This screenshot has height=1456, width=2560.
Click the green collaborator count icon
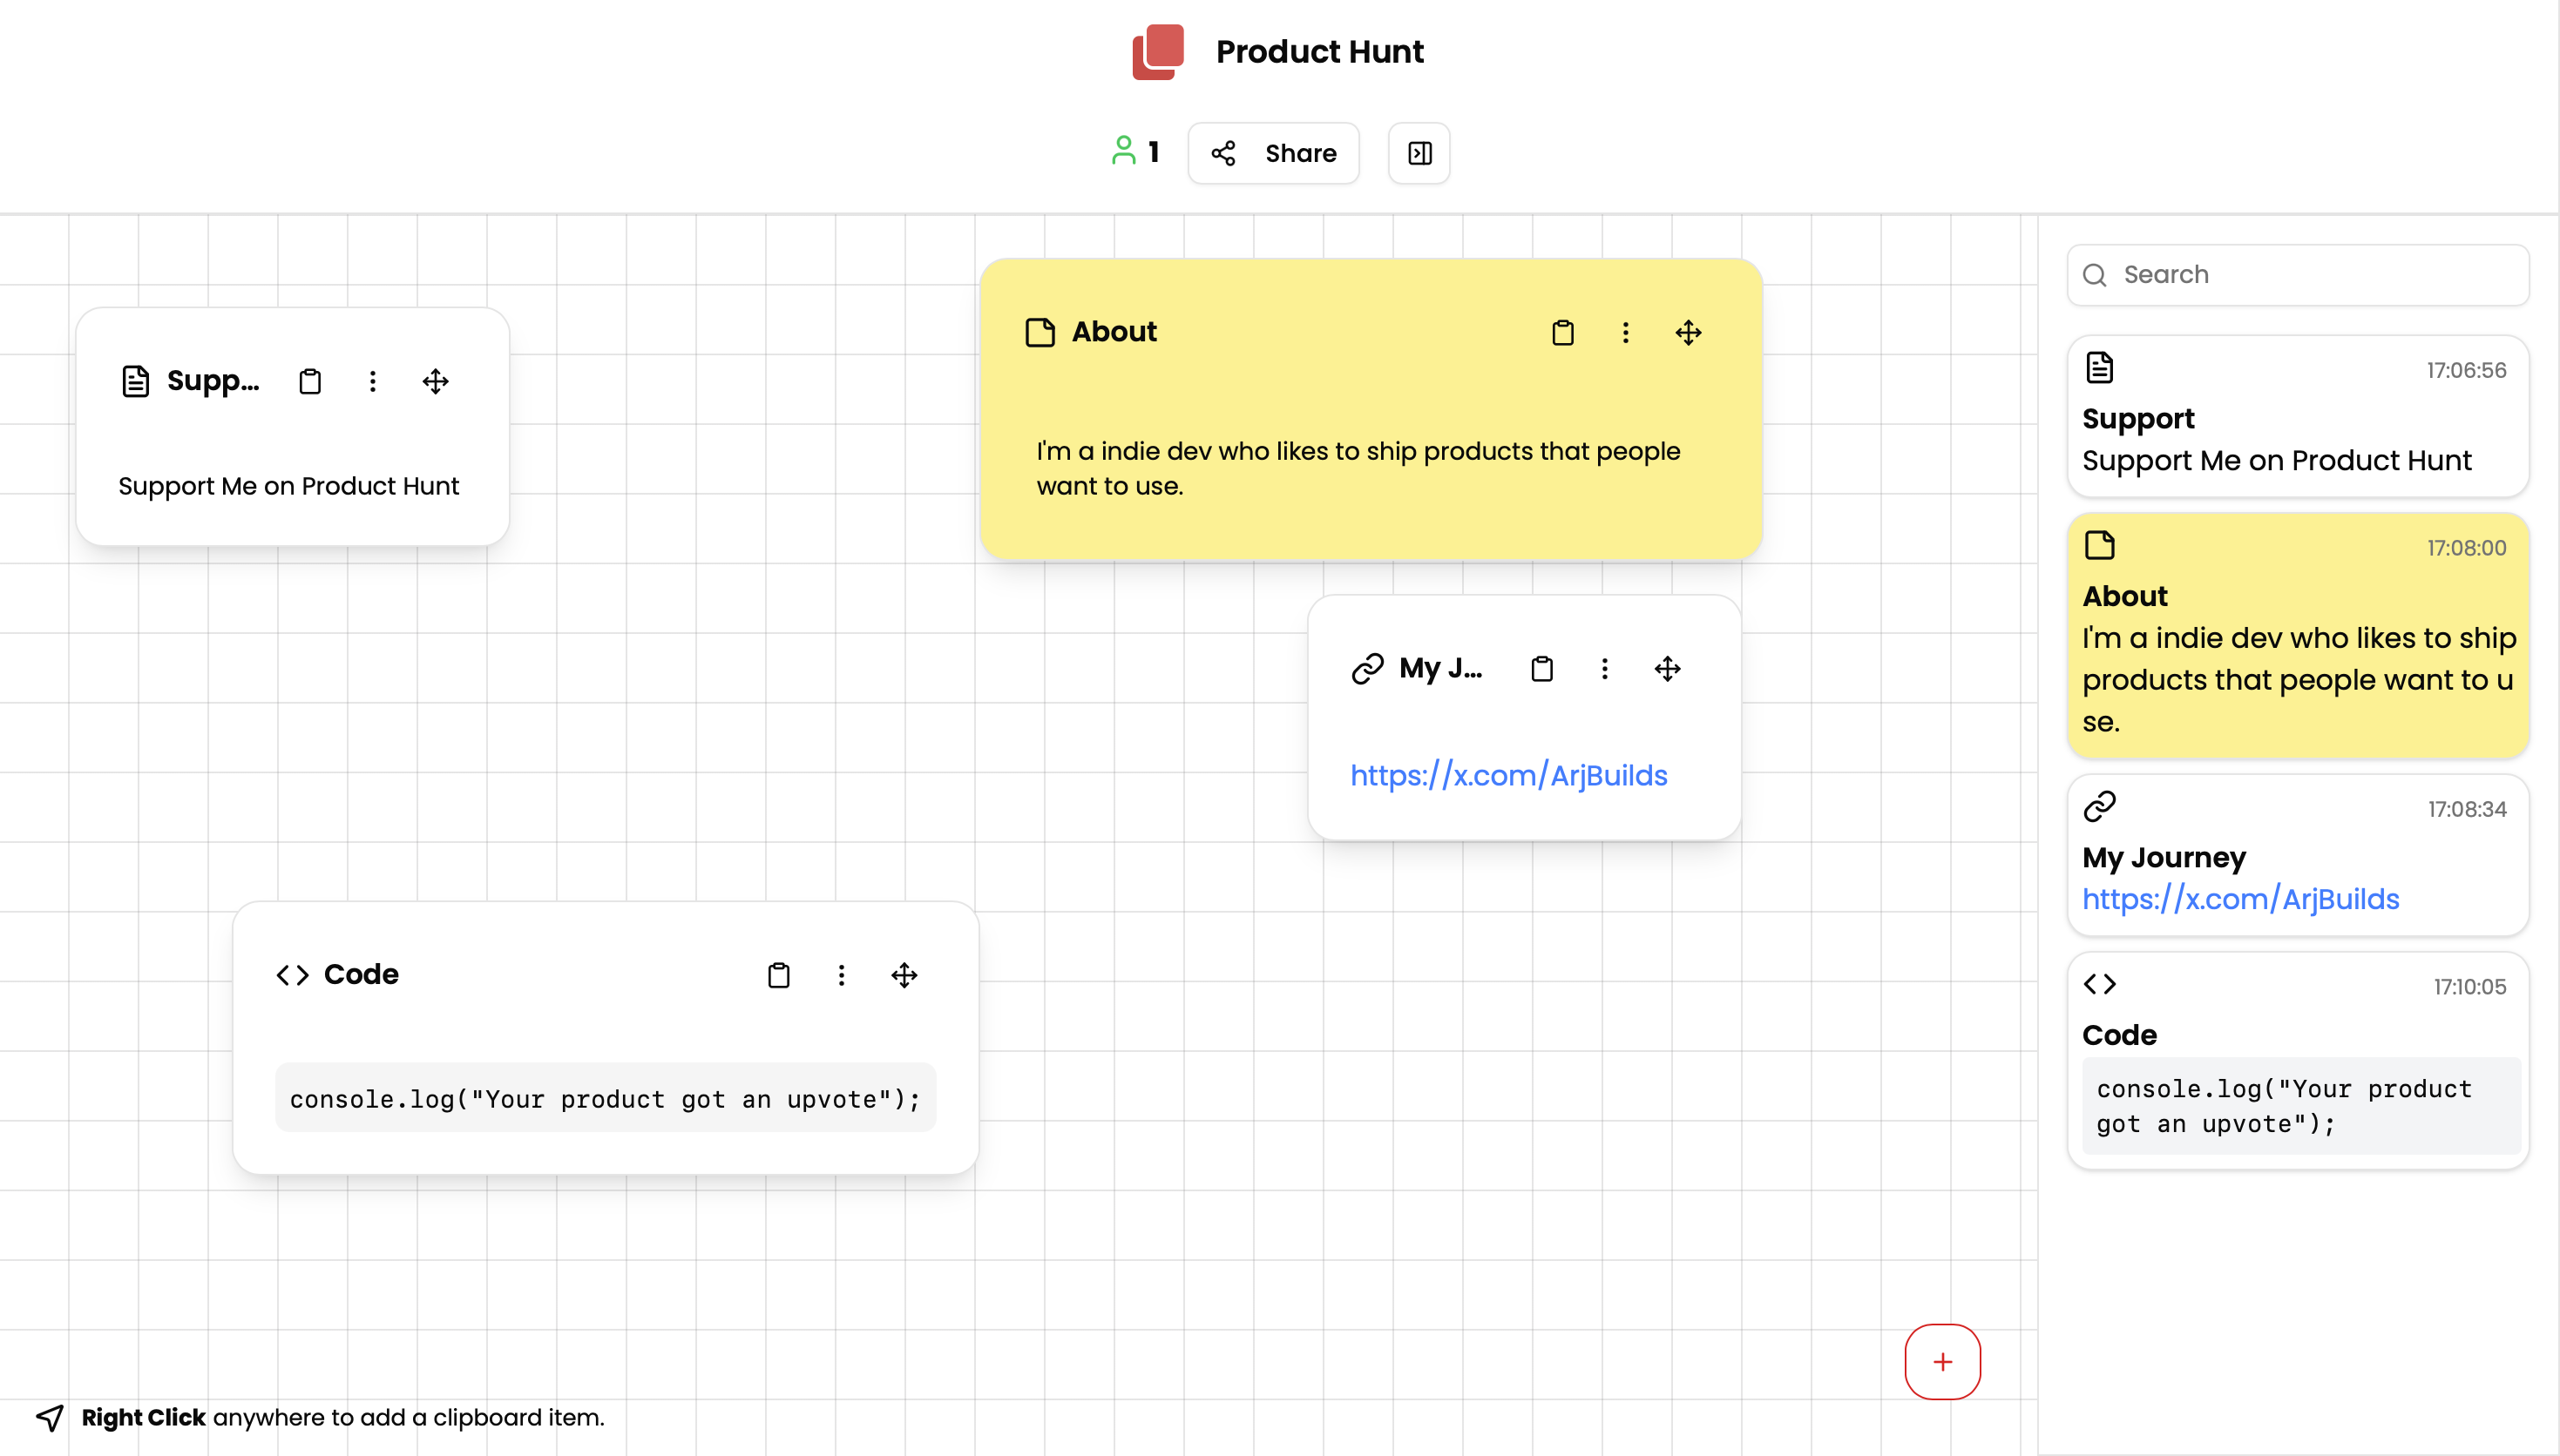click(x=1123, y=151)
